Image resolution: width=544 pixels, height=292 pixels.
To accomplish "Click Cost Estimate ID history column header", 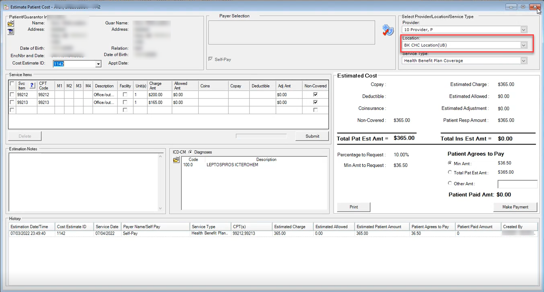I will pyautogui.click(x=74, y=227).
